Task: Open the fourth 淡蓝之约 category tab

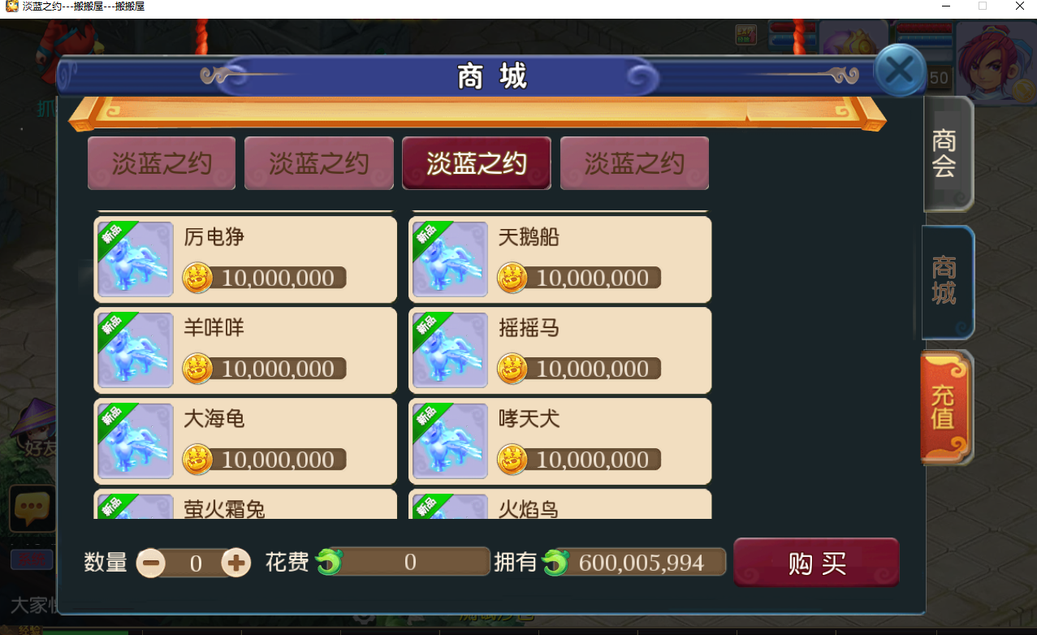Action: coord(634,163)
